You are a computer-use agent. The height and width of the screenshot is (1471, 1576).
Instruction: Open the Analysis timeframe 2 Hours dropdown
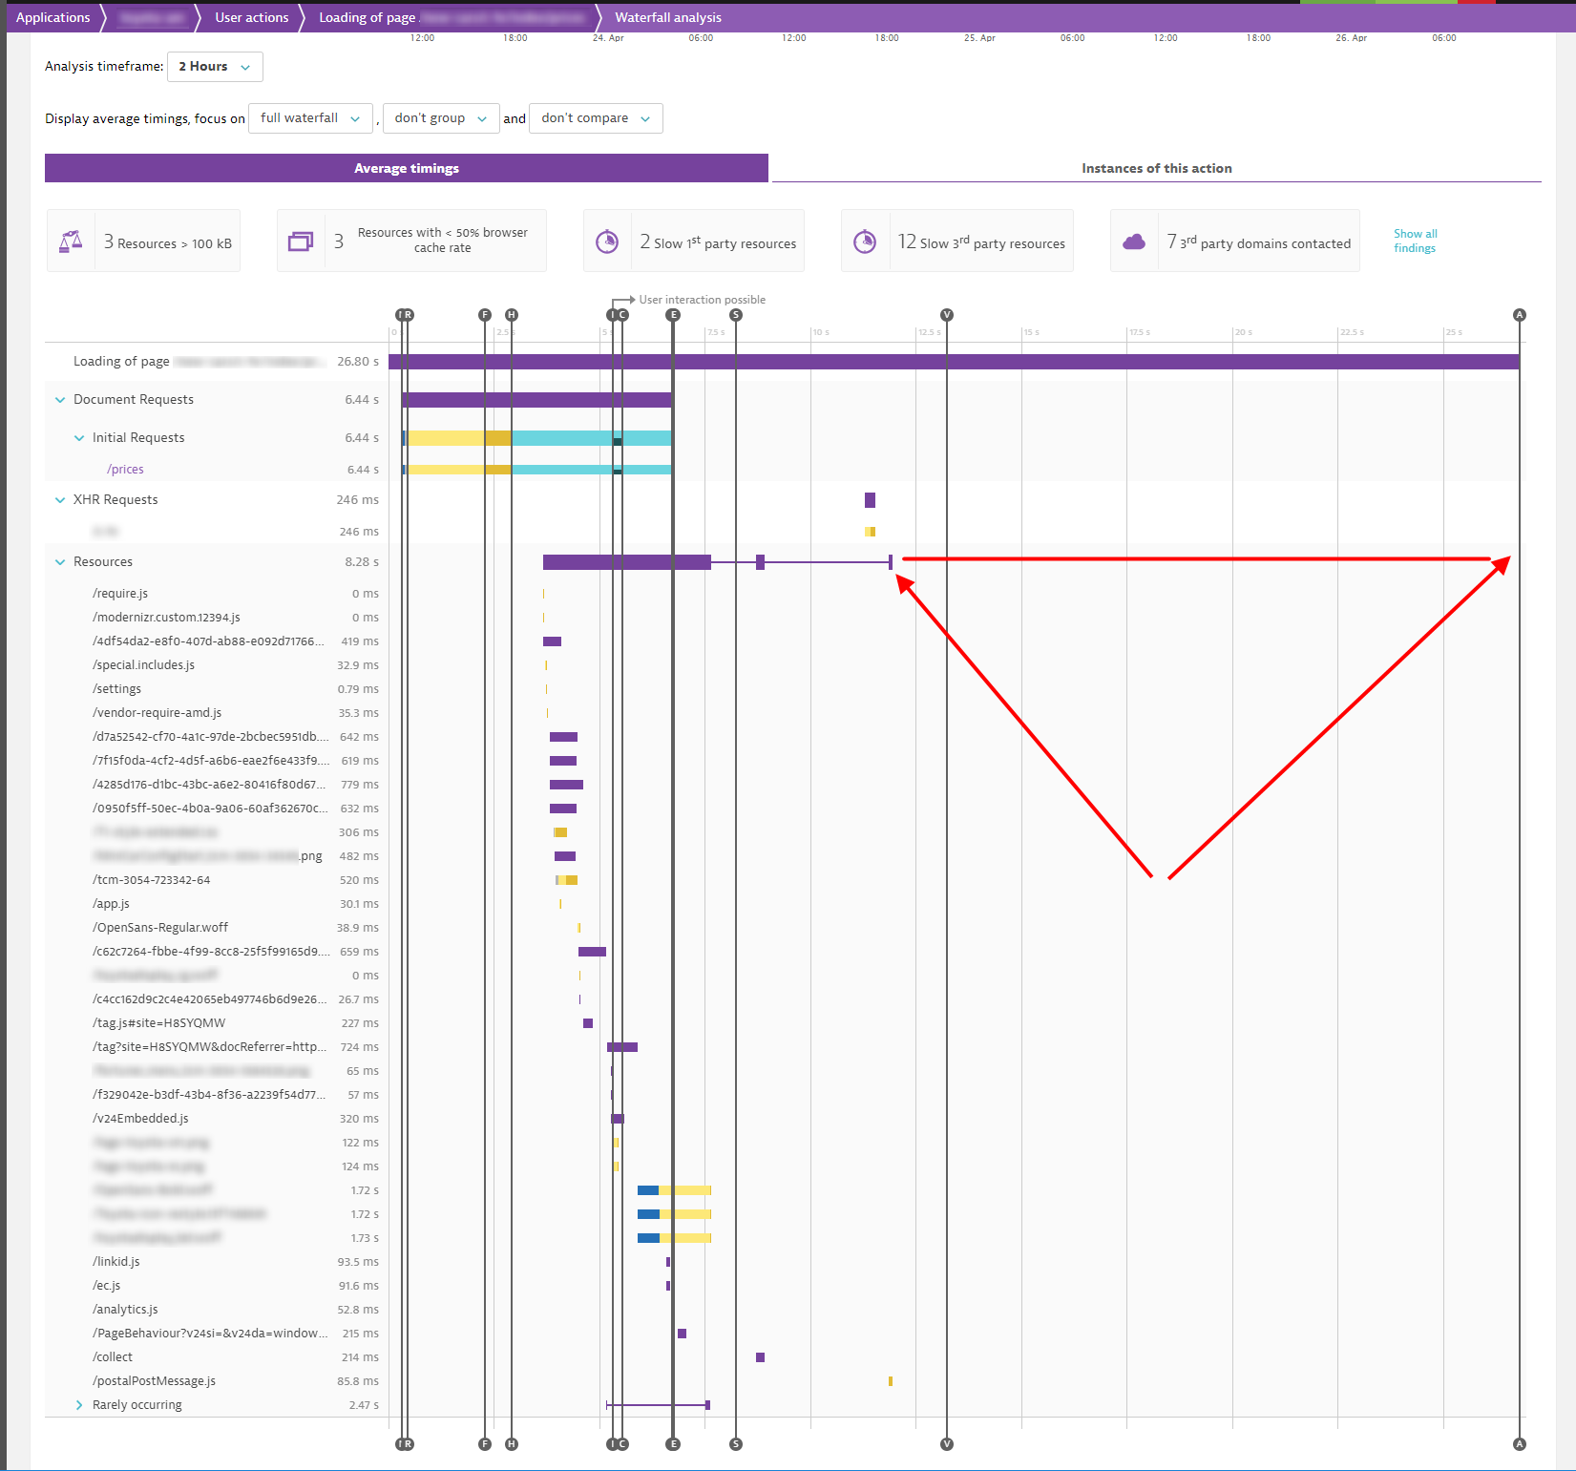pos(215,67)
